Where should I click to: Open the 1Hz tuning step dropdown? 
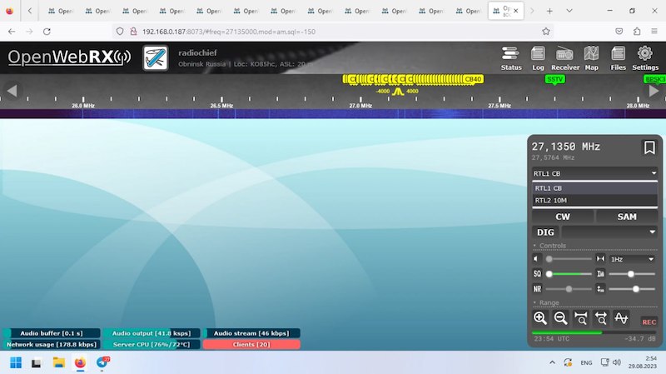(x=632, y=259)
